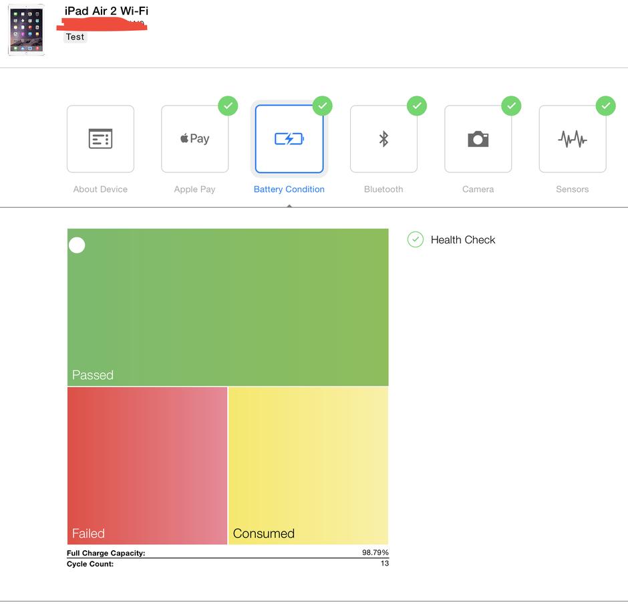
Task: Click the white battery status marker dot
Action: tap(77, 245)
